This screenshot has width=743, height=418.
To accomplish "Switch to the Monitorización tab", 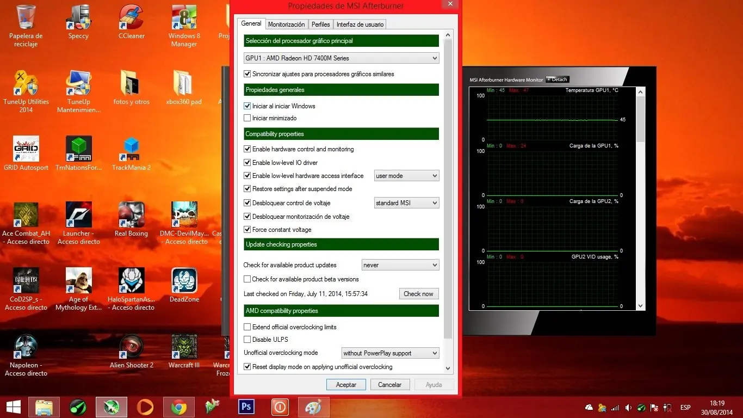I will tap(287, 24).
